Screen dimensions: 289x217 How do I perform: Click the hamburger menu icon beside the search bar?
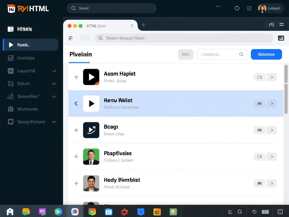coord(70,38)
